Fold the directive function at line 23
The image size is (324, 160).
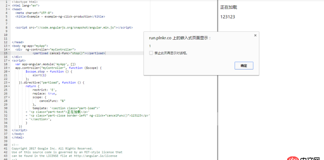pos(9,83)
